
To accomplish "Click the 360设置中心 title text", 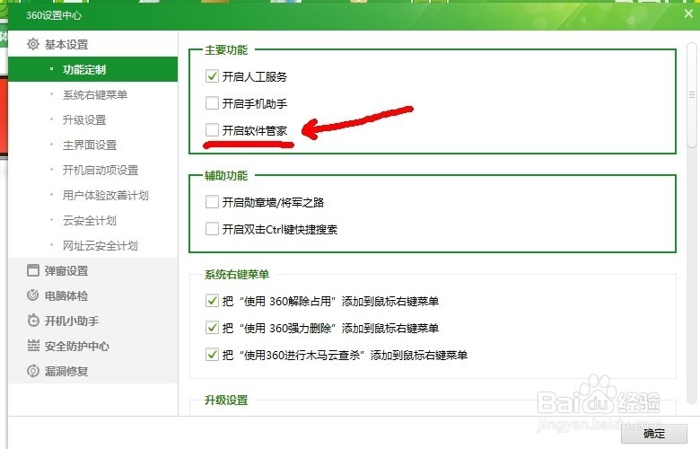I will point(54,15).
